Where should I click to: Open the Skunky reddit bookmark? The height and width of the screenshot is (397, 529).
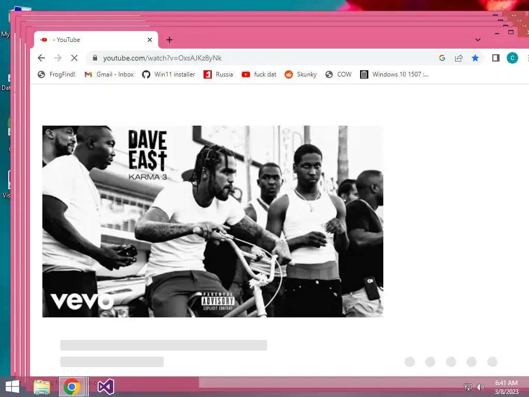[301, 74]
